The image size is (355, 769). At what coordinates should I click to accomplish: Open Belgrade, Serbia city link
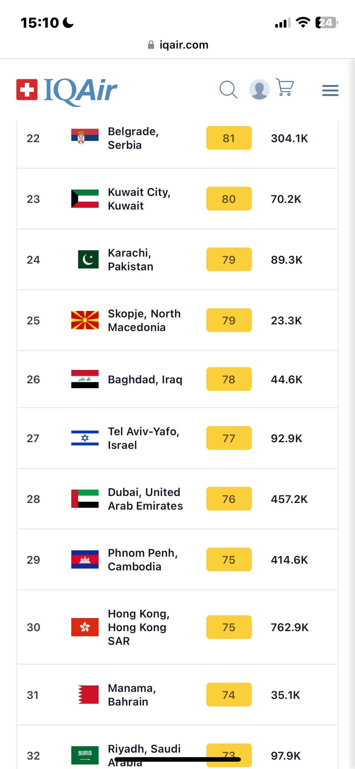tap(133, 138)
